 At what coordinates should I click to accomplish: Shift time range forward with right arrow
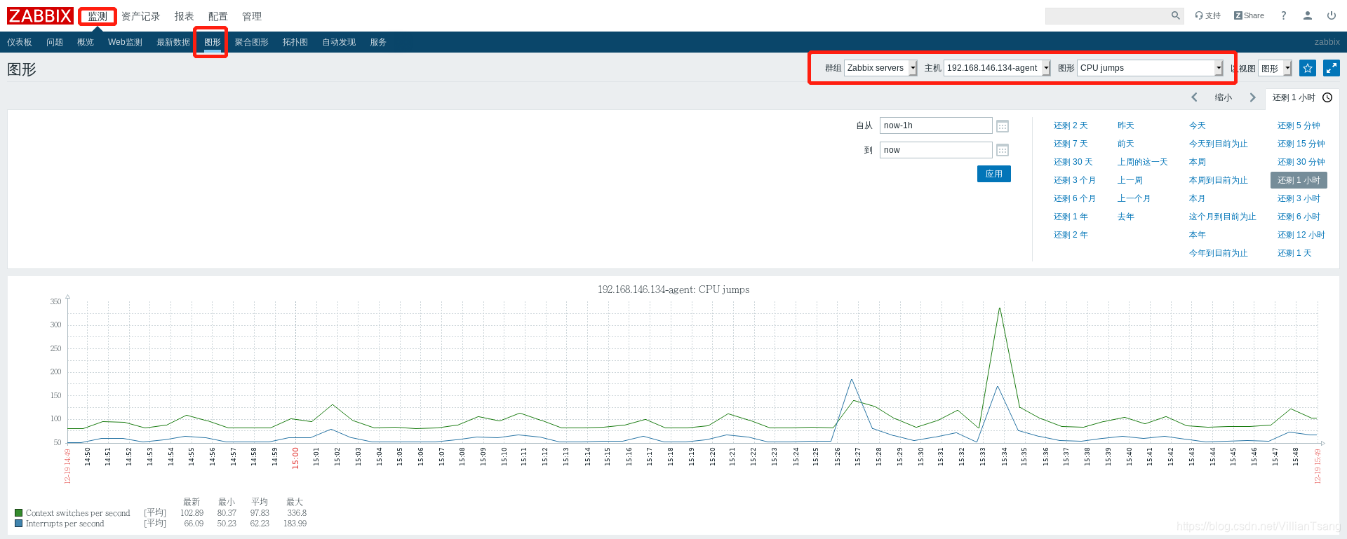(1252, 97)
